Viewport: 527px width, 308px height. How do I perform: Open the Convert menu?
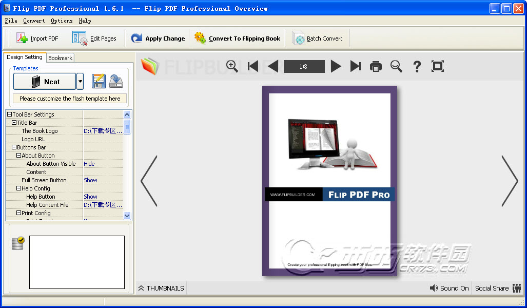click(x=34, y=21)
